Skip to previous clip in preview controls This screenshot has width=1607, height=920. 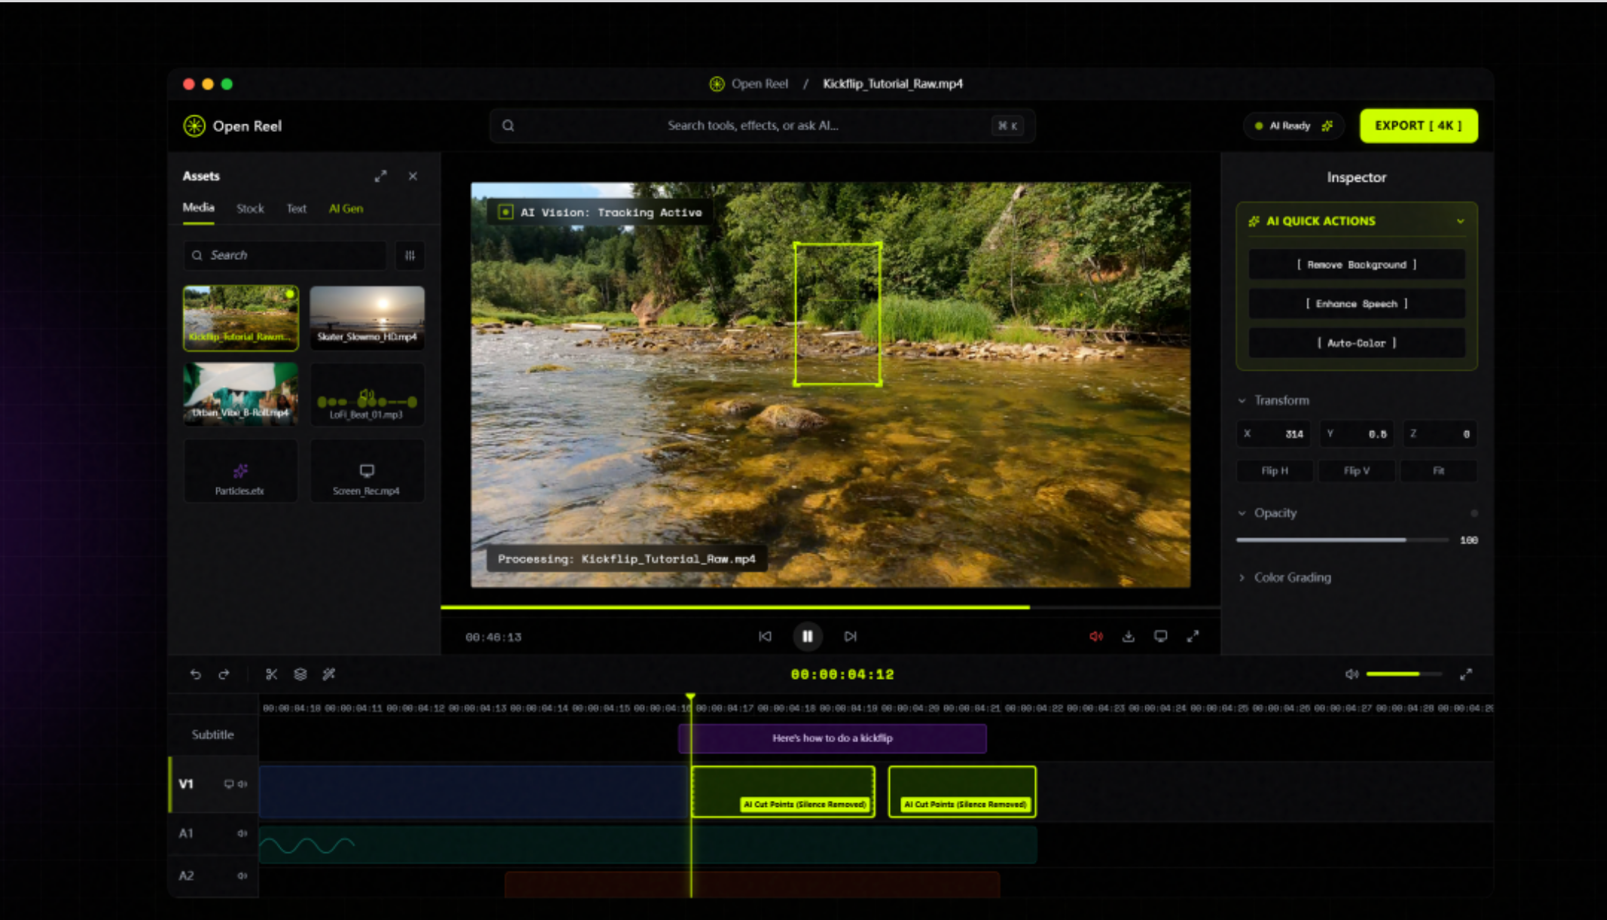765,637
